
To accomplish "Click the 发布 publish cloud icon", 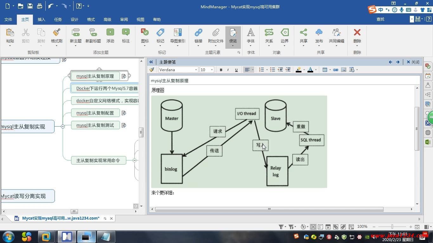I will [x=319, y=33].
